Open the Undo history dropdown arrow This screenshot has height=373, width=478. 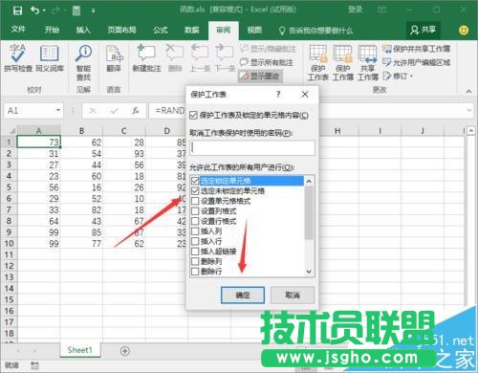pyautogui.click(x=44, y=11)
